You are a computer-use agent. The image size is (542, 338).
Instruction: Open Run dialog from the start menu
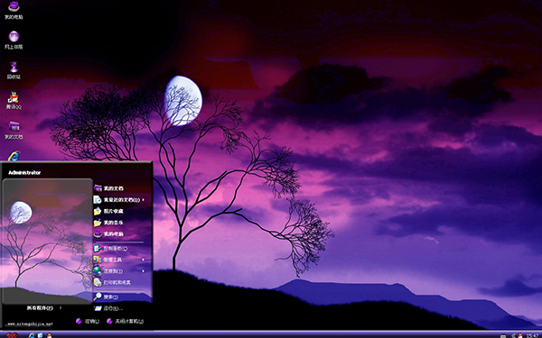[118, 308]
